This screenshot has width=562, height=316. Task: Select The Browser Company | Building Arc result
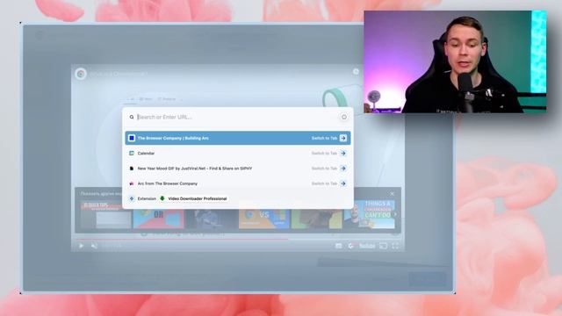click(238, 138)
